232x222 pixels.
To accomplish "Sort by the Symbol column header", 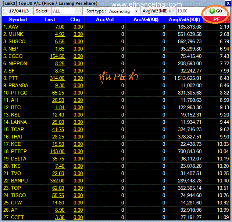I will 18,20.
